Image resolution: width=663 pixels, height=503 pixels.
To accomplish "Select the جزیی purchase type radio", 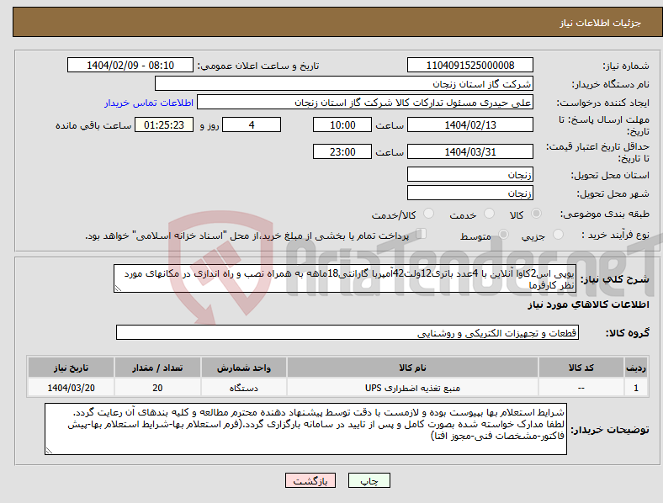I will click(558, 234).
